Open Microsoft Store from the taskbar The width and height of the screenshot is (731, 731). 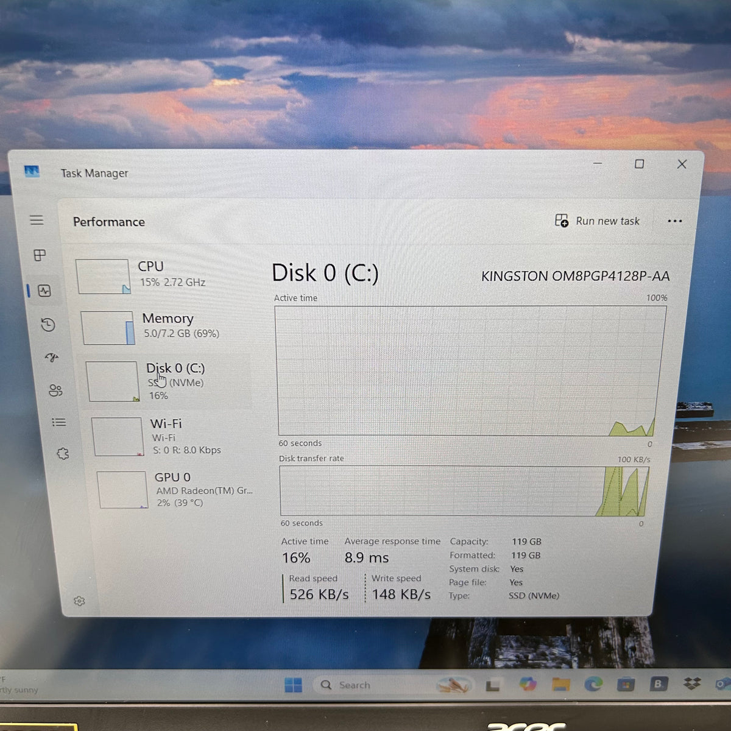(626, 685)
